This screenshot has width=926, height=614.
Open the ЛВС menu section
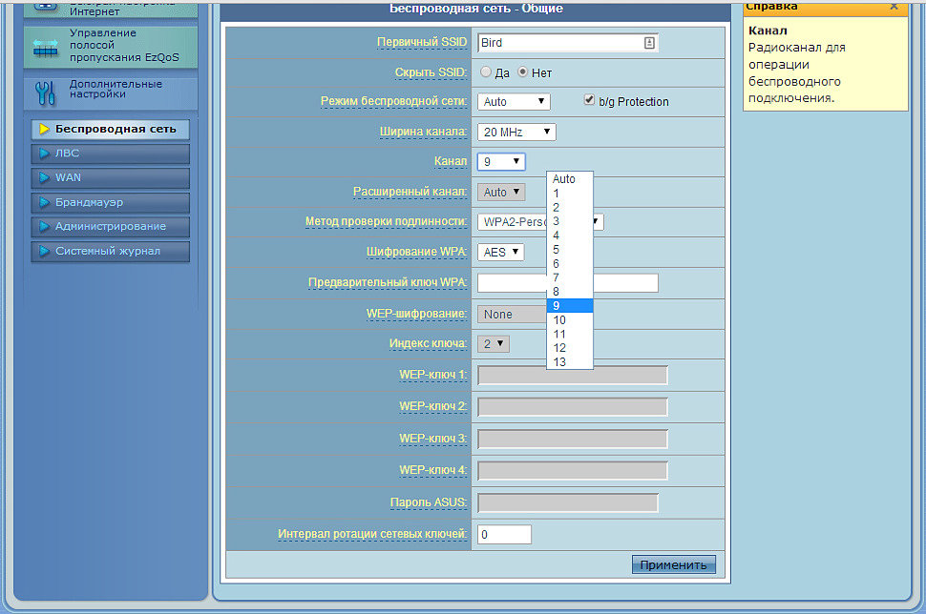click(110, 153)
